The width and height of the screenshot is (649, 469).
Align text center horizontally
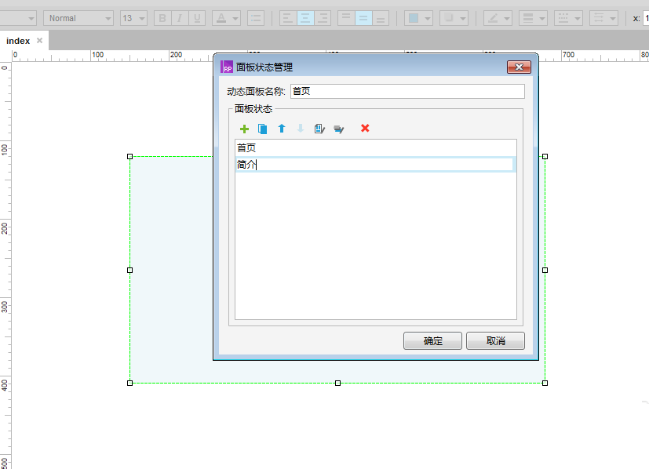pos(305,18)
